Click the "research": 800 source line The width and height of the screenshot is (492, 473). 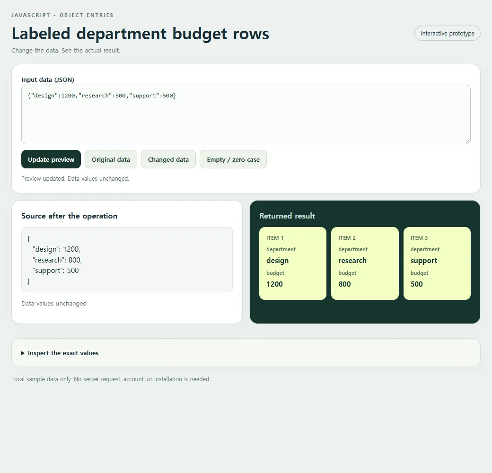click(57, 260)
